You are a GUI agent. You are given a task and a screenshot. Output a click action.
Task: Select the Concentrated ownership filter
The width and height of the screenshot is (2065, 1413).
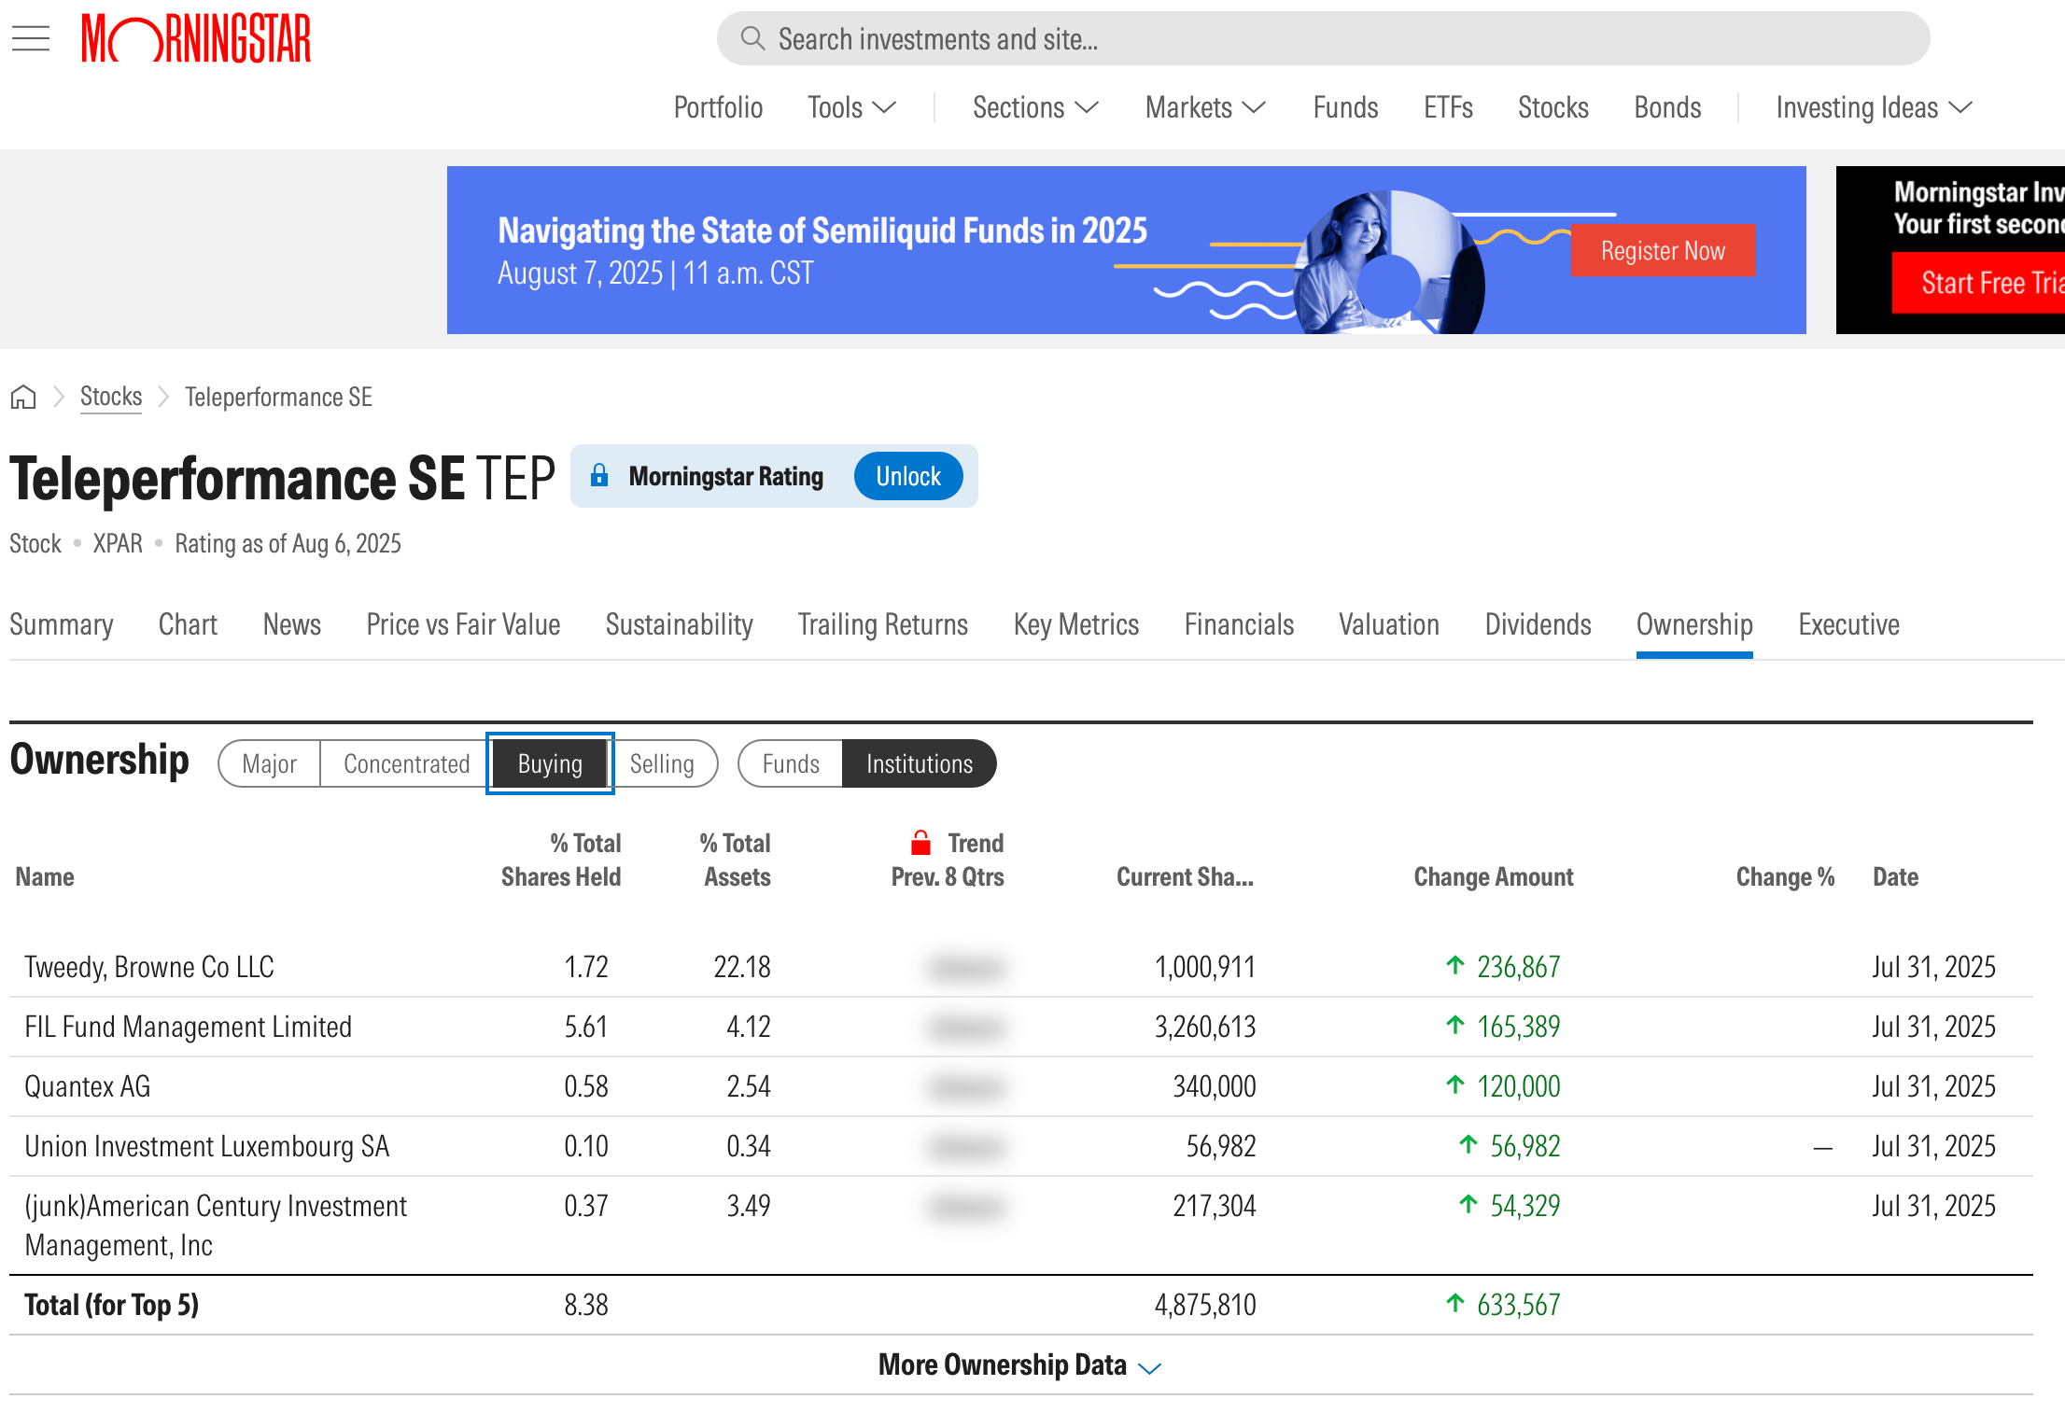tap(406, 763)
